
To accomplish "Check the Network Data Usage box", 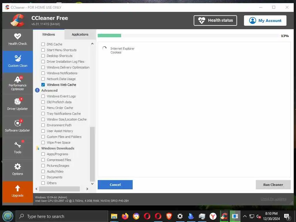I will [43, 79].
